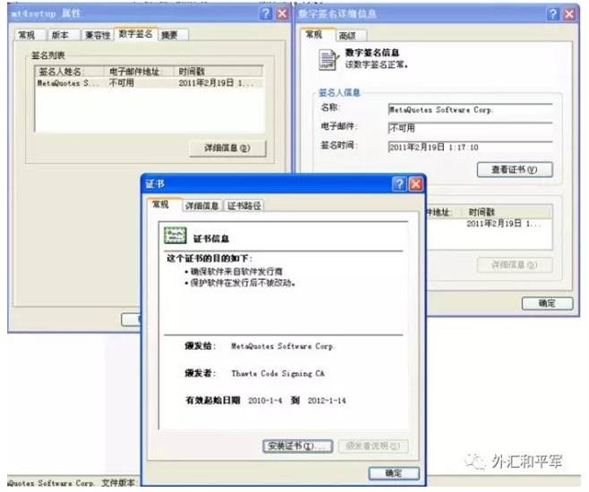589x492 pixels.
Task: Click the 安装证书 button
Action: point(297,446)
